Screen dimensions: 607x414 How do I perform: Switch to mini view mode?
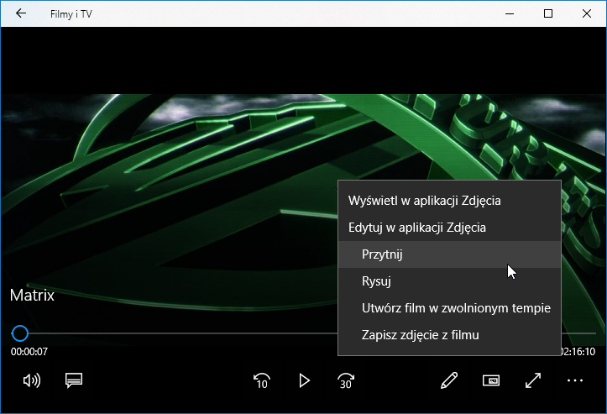point(491,380)
